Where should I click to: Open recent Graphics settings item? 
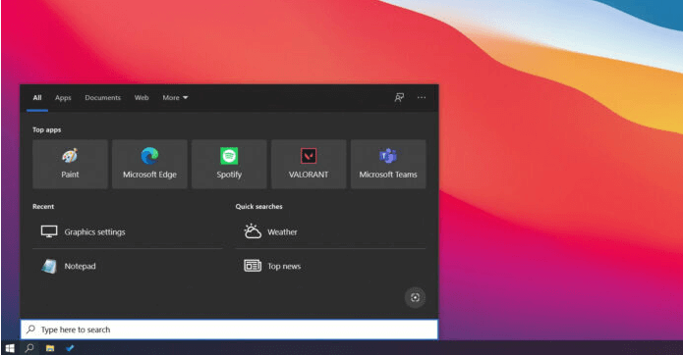[128, 232]
